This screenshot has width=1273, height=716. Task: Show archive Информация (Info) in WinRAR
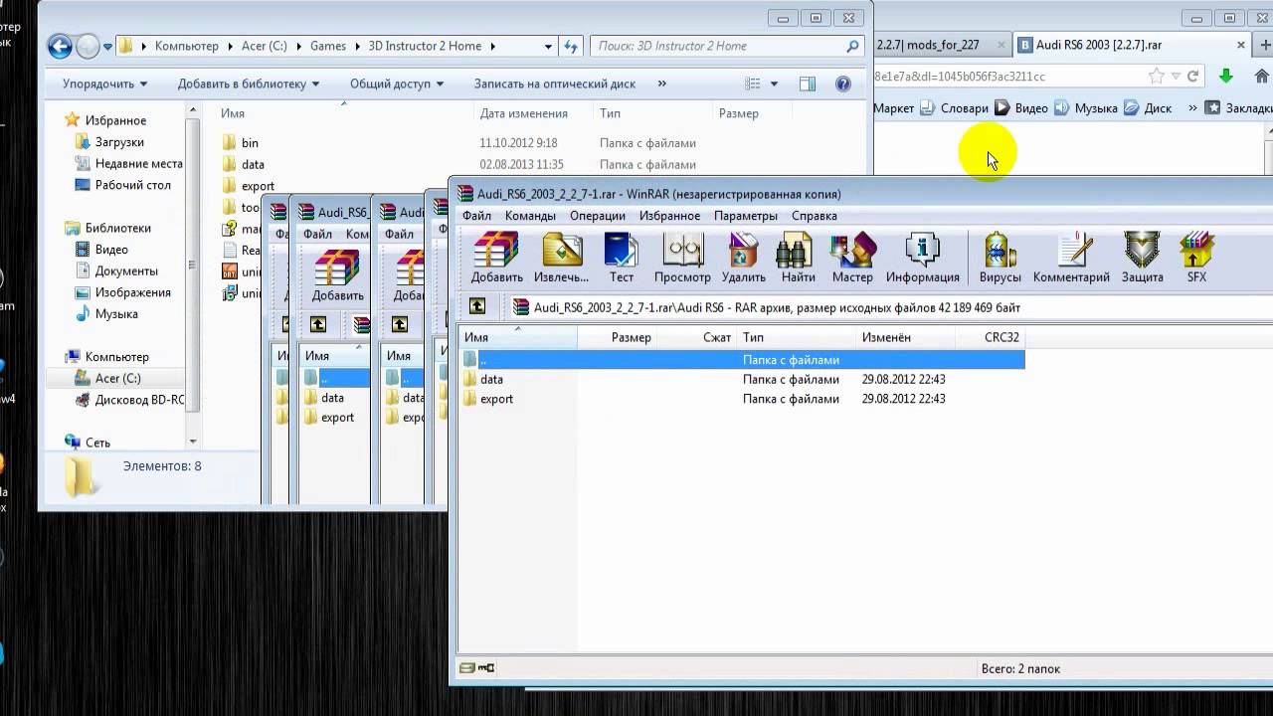pos(923,258)
